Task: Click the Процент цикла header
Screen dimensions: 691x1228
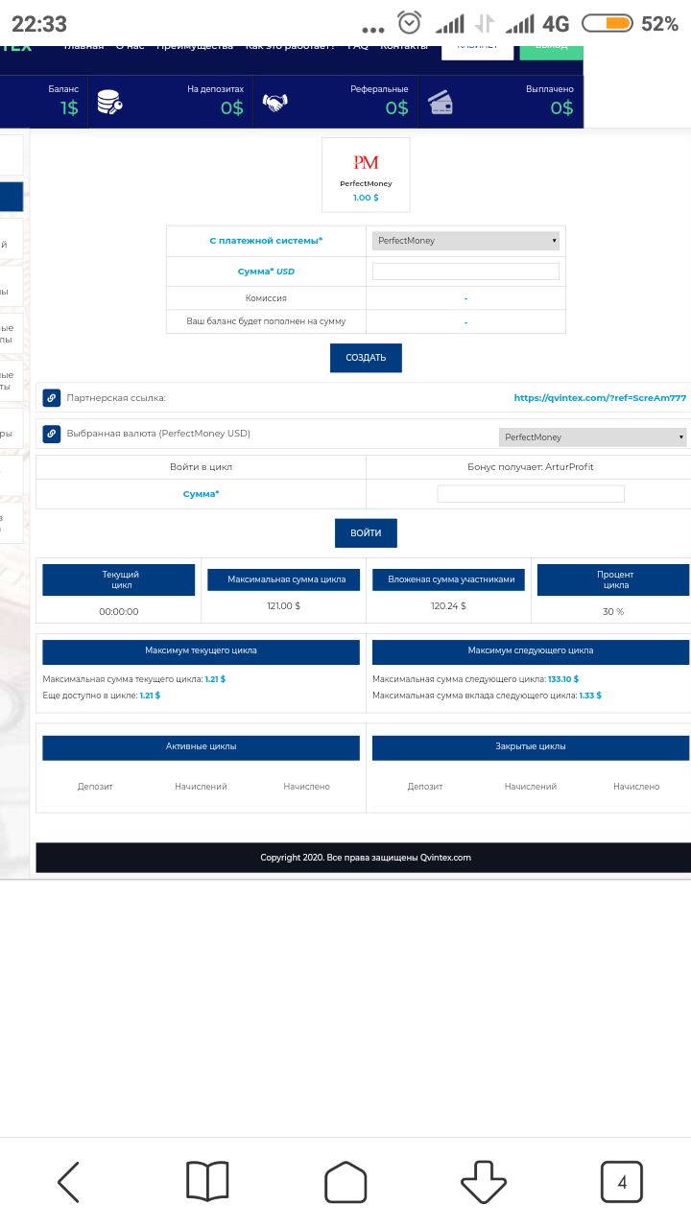Action: click(615, 579)
